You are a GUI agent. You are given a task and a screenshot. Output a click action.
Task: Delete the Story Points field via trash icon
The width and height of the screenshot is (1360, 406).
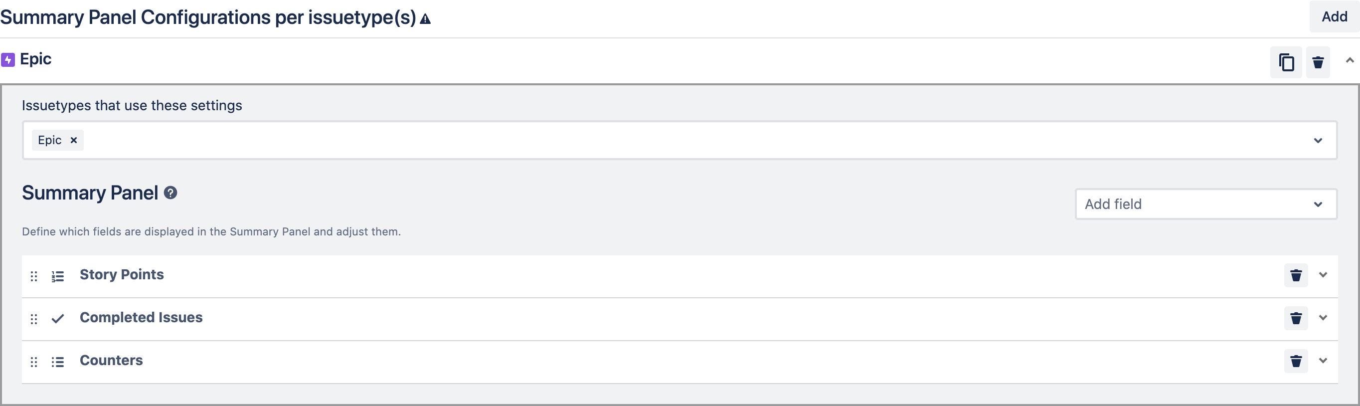coord(1296,274)
